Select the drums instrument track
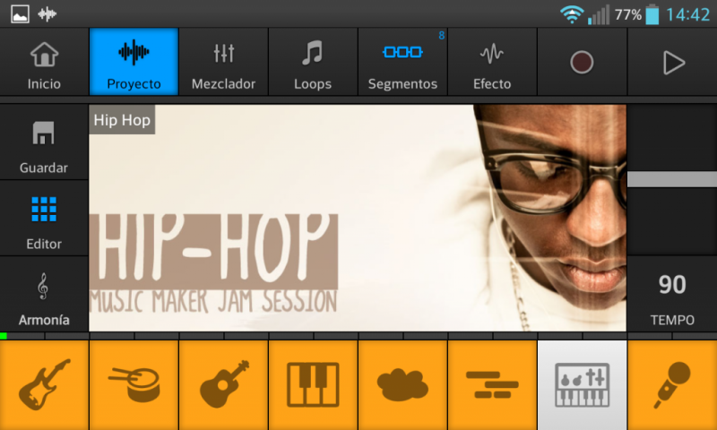This screenshot has width=717, height=430. [x=134, y=384]
